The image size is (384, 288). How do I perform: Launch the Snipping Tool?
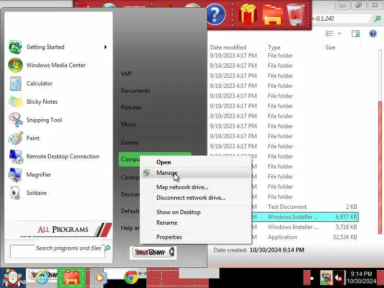click(44, 120)
